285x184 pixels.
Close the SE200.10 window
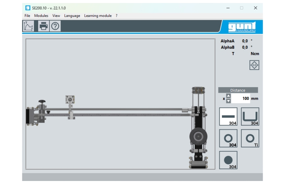pyautogui.click(x=256, y=8)
